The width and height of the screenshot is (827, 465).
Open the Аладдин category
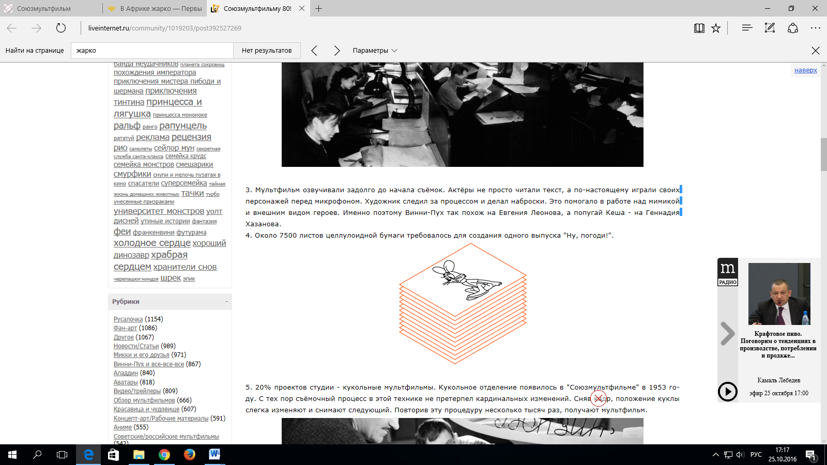[x=126, y=373]
